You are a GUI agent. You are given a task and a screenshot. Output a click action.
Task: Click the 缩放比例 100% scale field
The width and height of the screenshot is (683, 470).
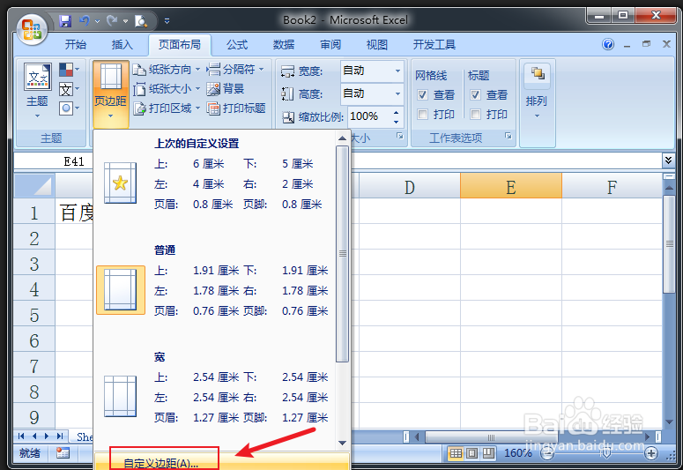tap(369, 116)
